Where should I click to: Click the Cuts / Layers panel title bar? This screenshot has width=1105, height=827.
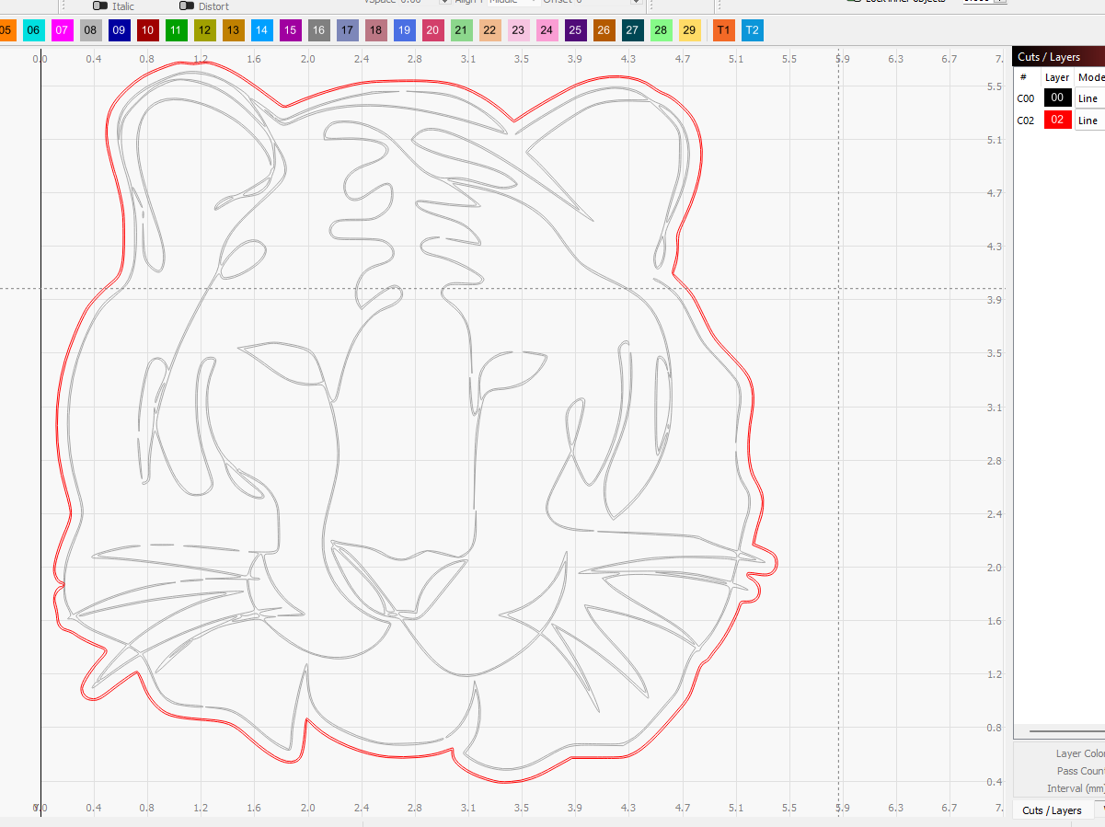pos(1058,57)
